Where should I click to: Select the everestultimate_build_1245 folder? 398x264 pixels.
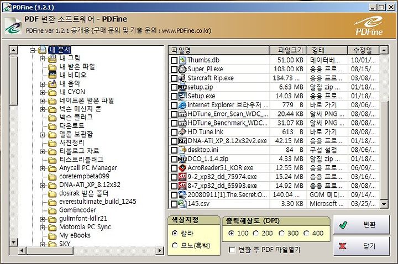[x=98, y=202]
